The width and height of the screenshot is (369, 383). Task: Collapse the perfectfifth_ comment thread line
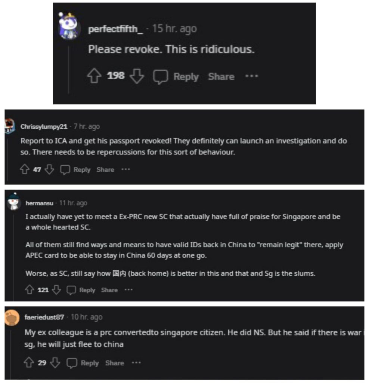click(68, 69)
